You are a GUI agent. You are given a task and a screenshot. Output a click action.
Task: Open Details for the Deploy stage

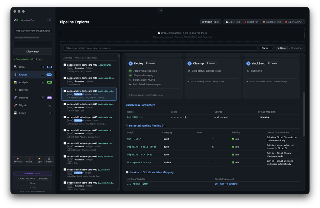pos(150,63)
